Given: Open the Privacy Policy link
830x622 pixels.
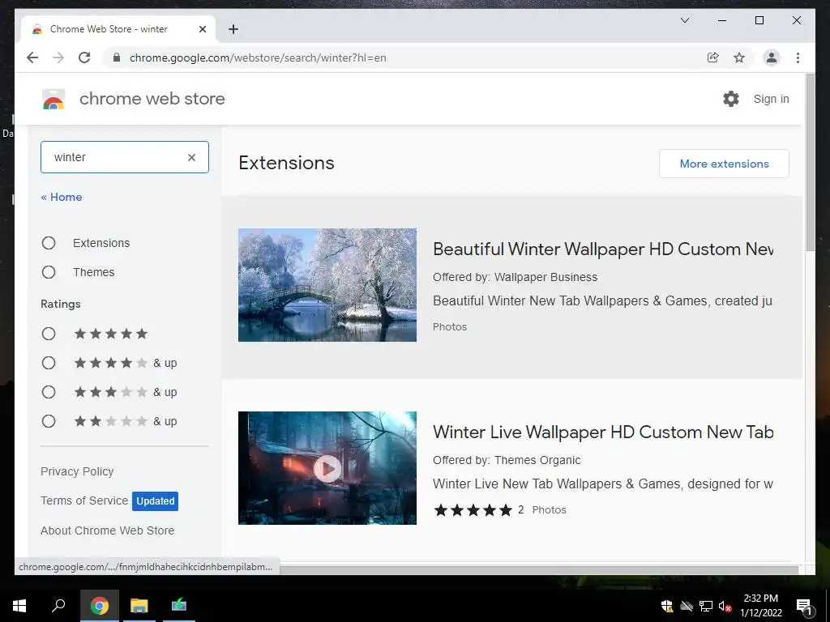Looking at the screenshot, I should [x=77, y=471].
